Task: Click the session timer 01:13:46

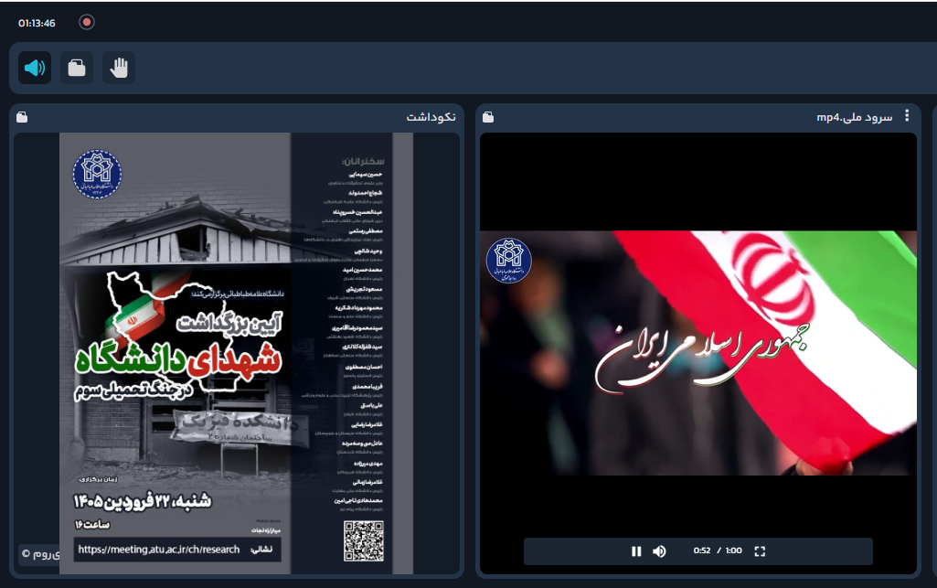Action: (37, 23)
